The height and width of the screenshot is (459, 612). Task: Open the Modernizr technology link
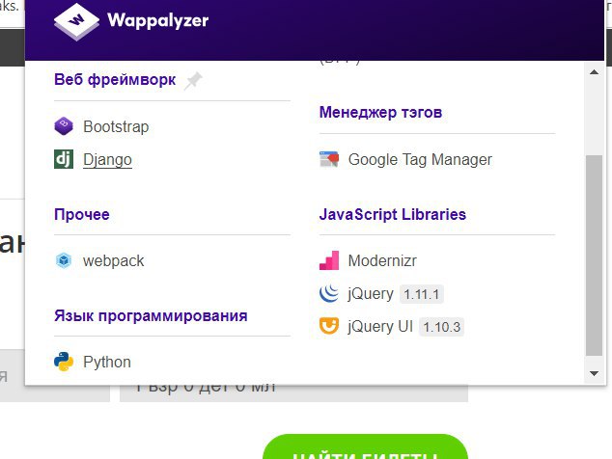click(x=382, y=261)
